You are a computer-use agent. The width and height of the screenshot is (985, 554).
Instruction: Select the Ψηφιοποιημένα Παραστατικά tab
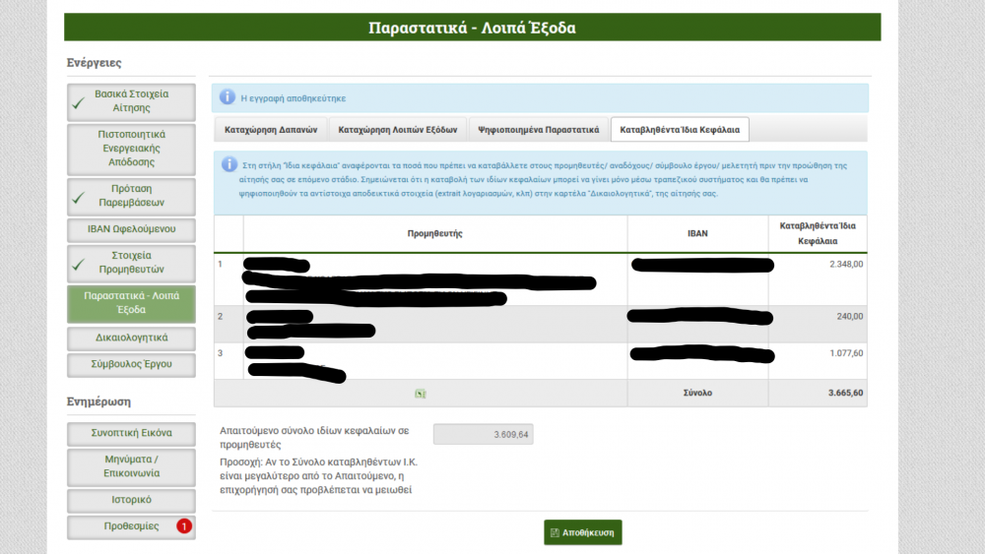[x=538, y=130]
